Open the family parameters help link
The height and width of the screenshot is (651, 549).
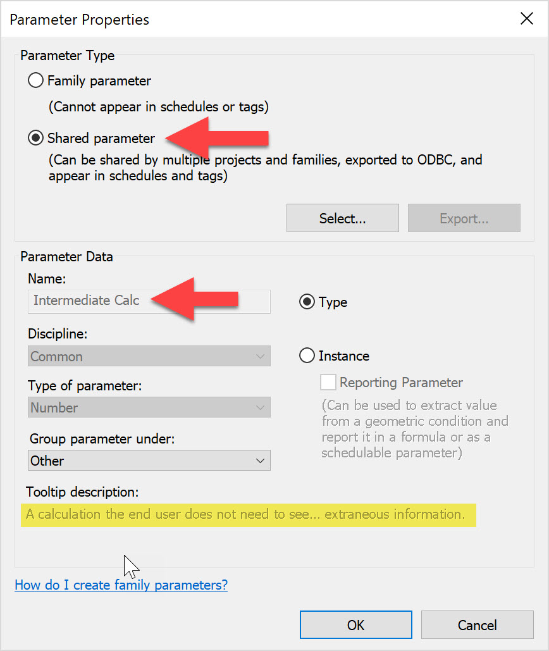pos(121,585)
